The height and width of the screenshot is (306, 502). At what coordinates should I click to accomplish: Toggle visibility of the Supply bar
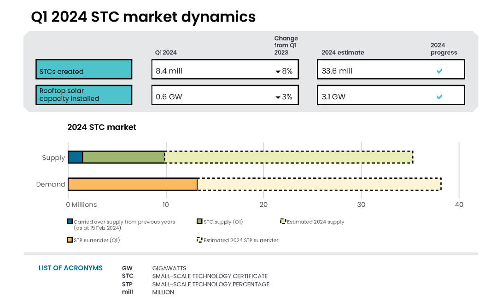click(x=53, y=157)
